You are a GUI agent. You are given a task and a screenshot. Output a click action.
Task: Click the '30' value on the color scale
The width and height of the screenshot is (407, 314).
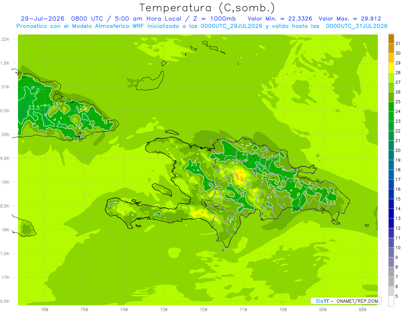398,53
